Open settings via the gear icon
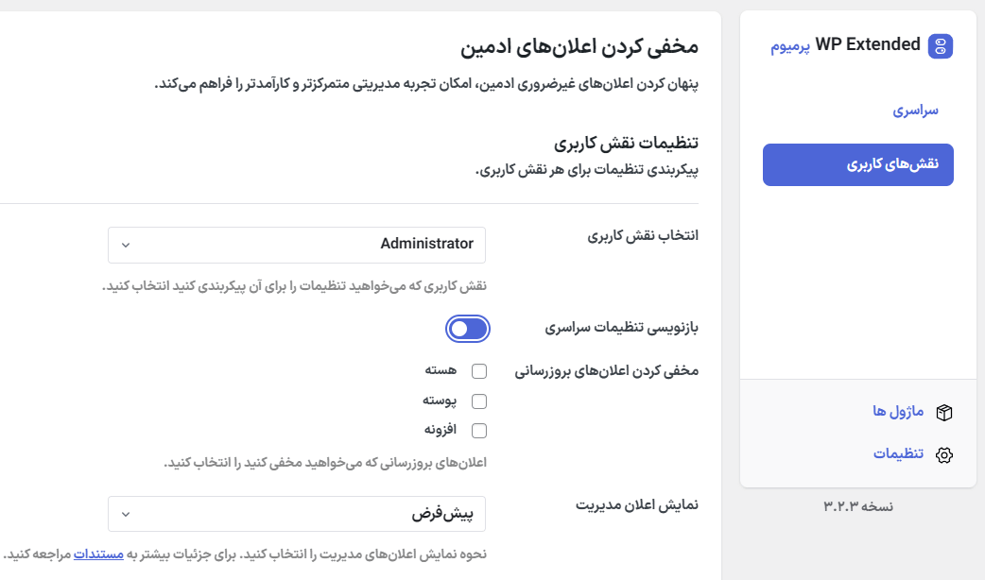985x580 pixels. click(x=944, y=453)
